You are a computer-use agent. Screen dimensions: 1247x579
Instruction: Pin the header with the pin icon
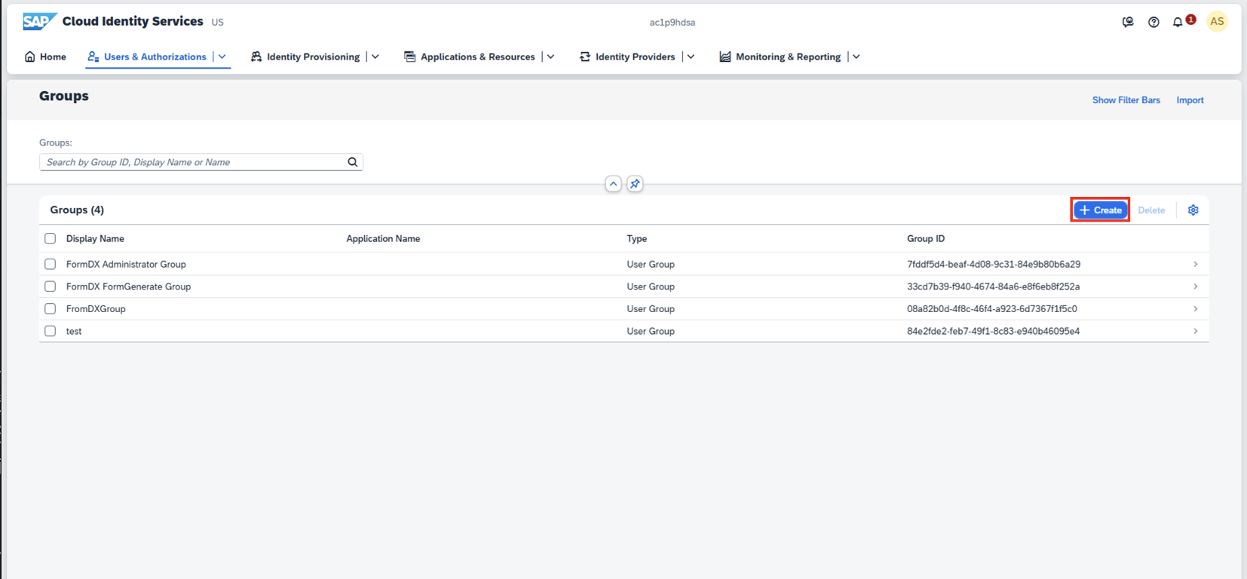tap(635, 184)
